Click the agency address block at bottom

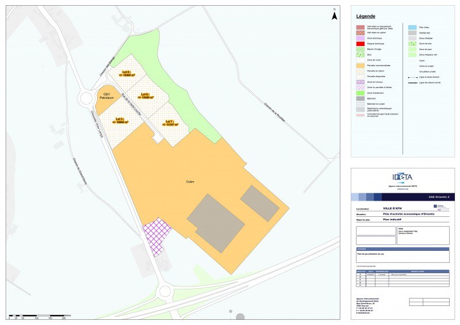pos(367,306)
